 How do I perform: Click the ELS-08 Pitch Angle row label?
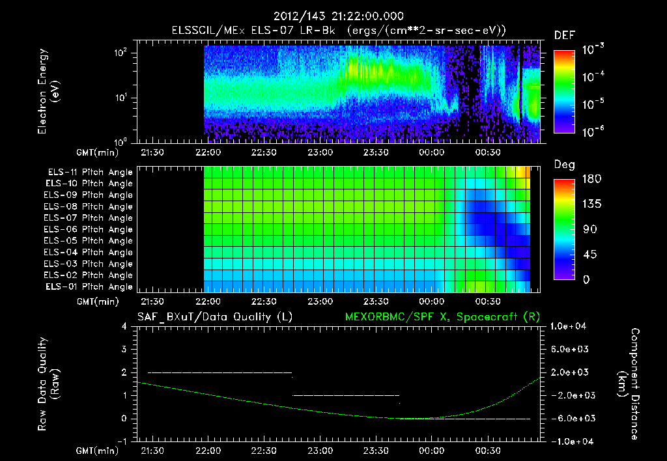(89, 206)
